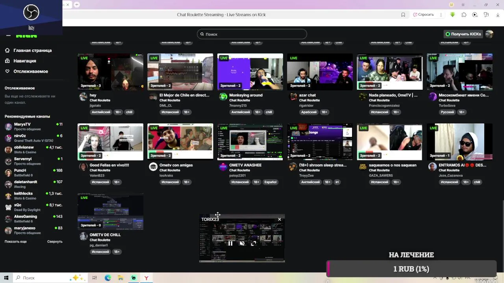Expand the TORIX23 mini player to full view
Image resolution: width=504 pixels, height=283 pixels.
(x=253, y=243)
